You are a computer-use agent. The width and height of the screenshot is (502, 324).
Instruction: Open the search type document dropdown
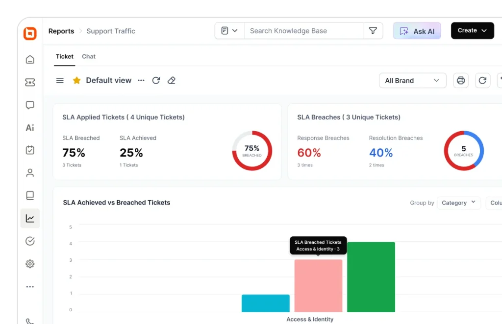coord(229,31)
